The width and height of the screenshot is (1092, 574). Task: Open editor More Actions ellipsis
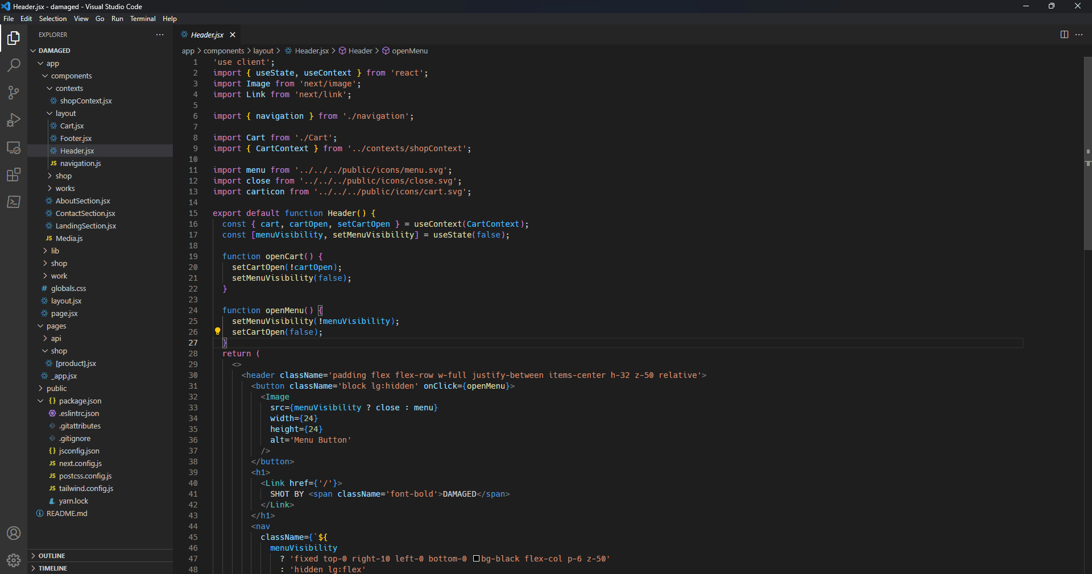[1079, 35]
